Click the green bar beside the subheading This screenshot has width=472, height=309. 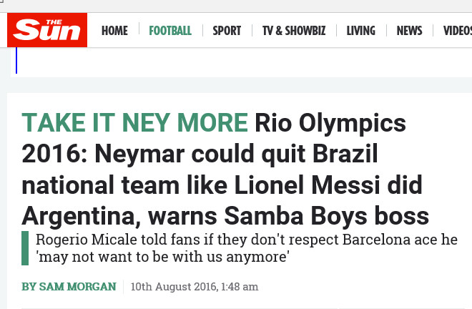[x=25, y=247]
